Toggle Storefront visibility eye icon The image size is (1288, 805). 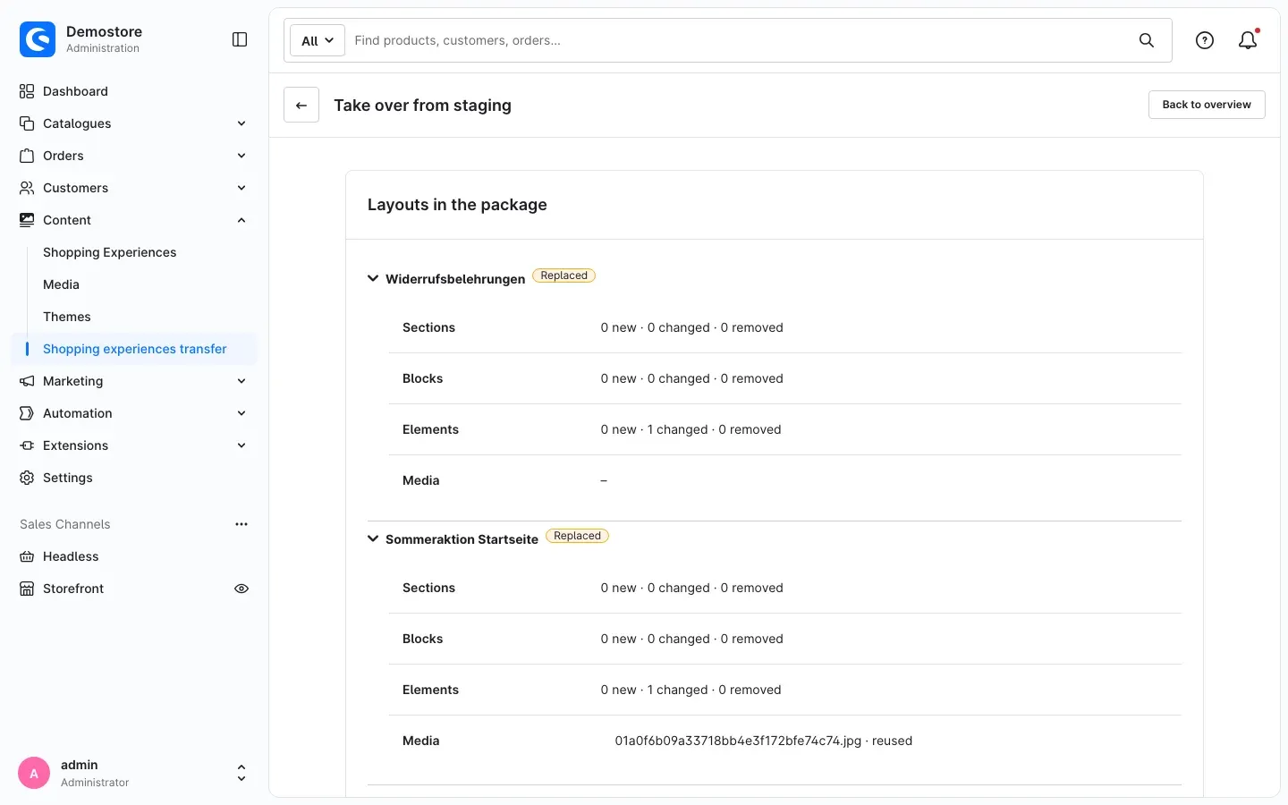241,589
